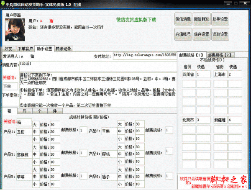Click the 消息内容 text box
Screen dimensions: 251x190
[98, 66]
